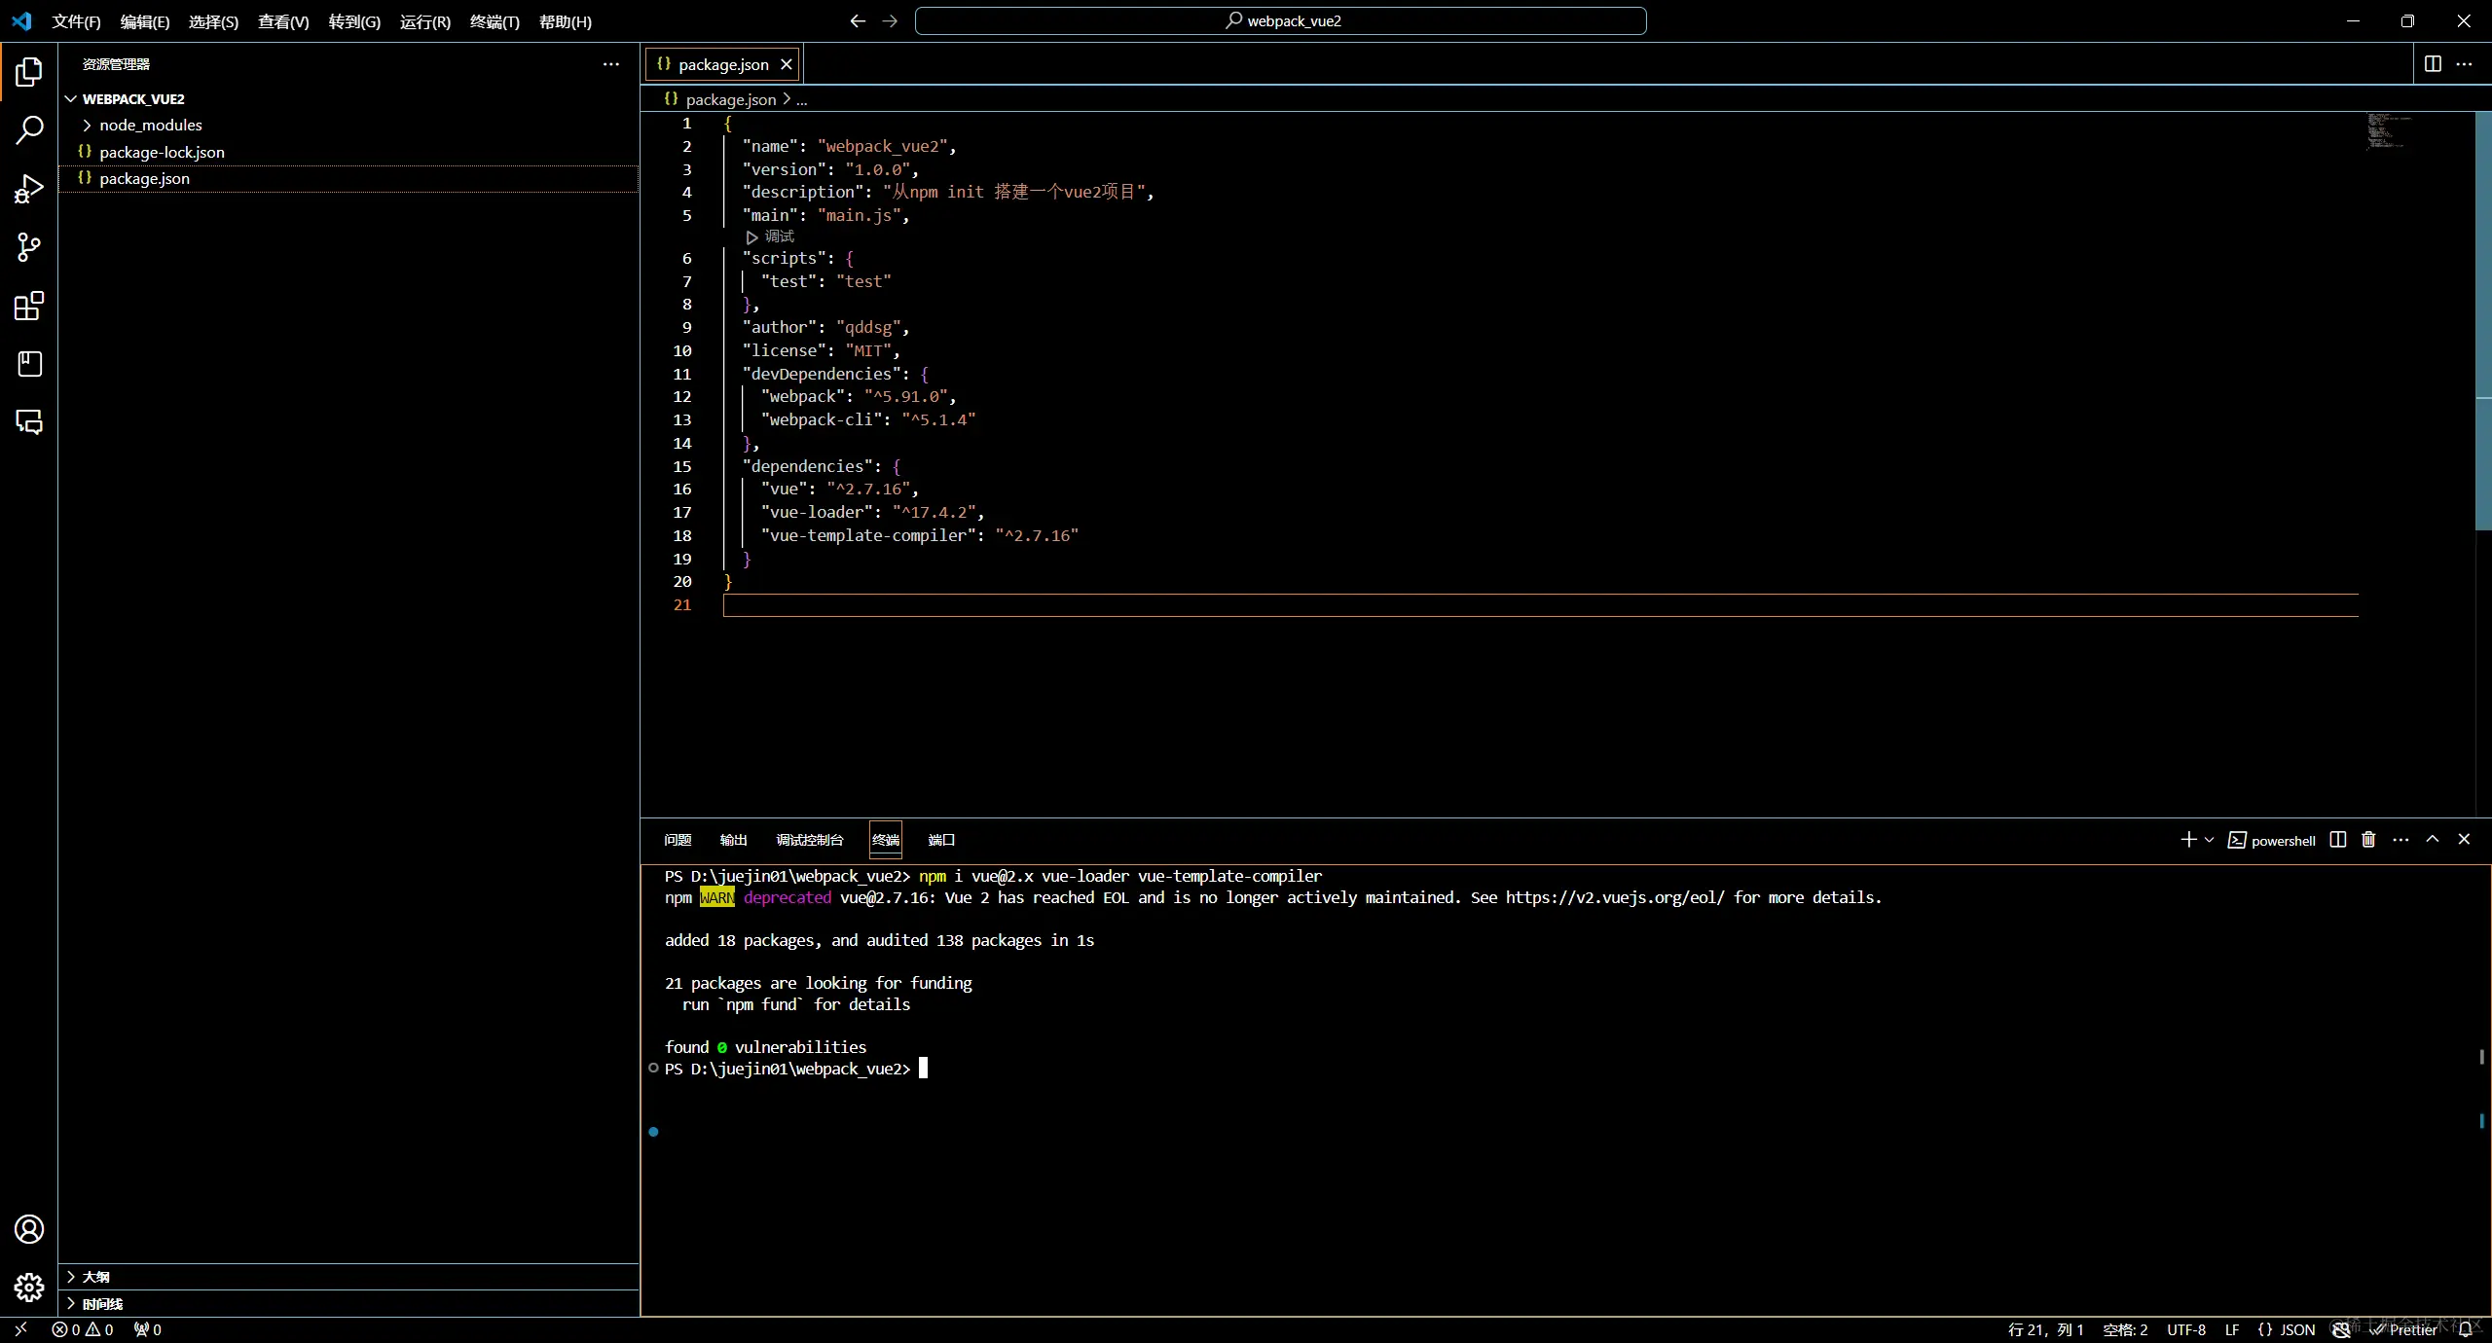The width and height of the screenshot is (2492, 1343).
Task: Open Run and Debug view
Action: point(29,188)
